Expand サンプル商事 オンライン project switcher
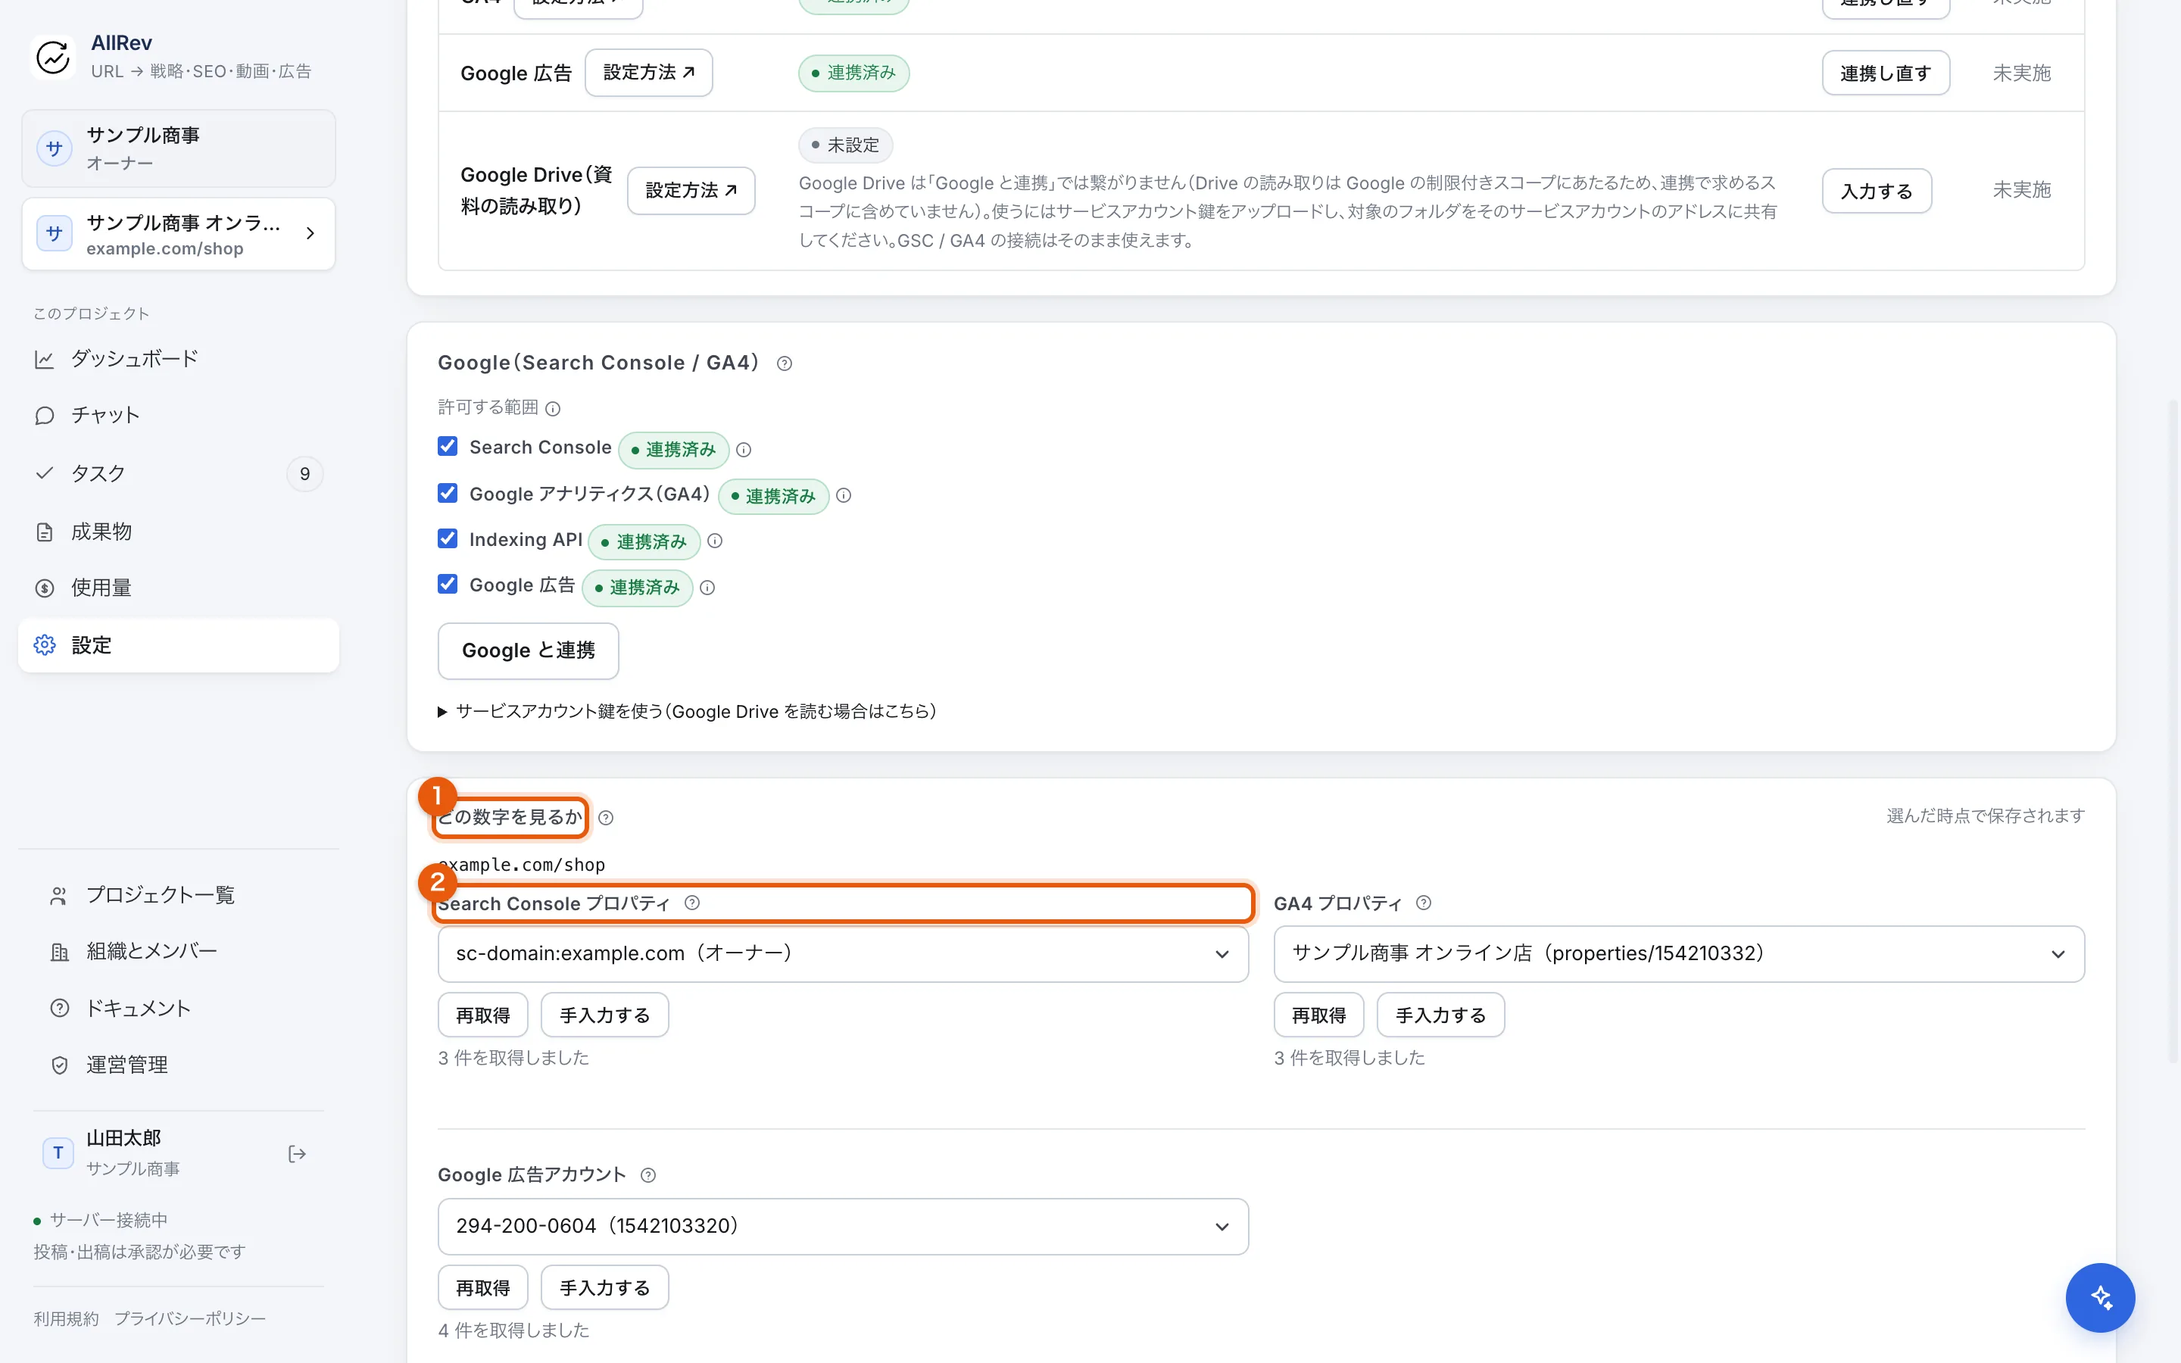2181x1363 pixels. click(x=179, y=233)
